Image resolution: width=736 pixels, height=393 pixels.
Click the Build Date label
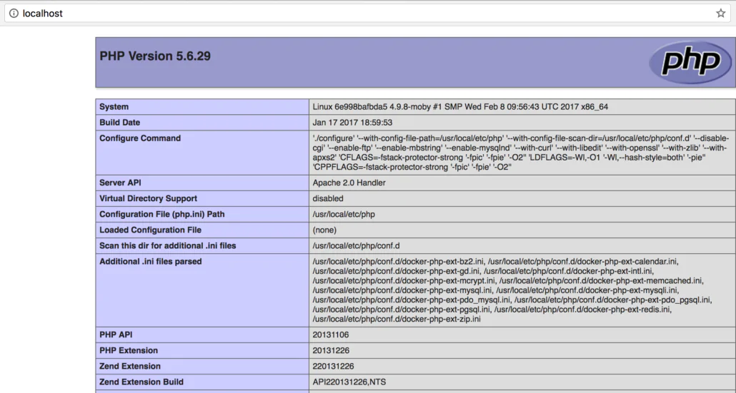pyautogui.click(x=120, y=122)
